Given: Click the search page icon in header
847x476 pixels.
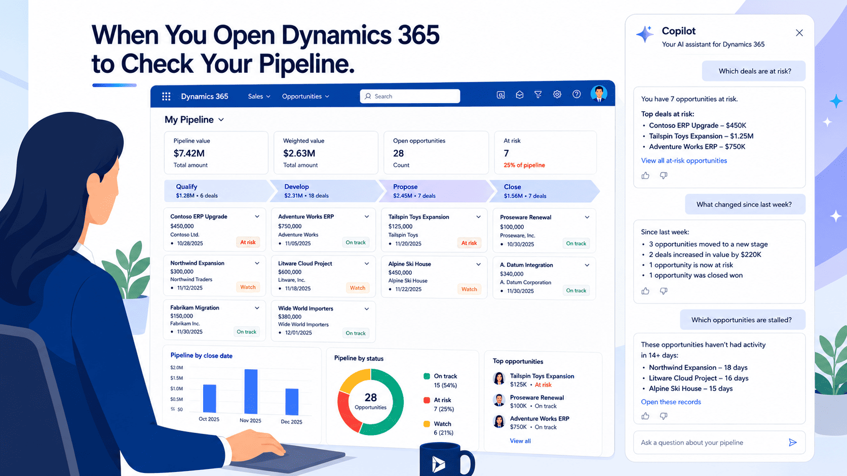Looking at the screenshot, I should 500,95.
